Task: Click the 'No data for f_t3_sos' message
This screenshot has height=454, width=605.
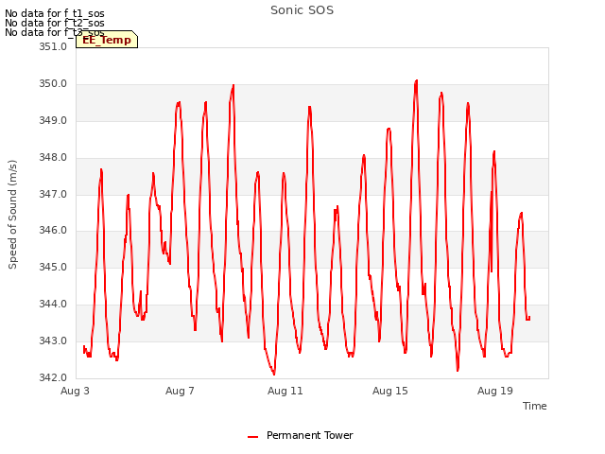Action: pyautogui.click(x=55, y=32)
